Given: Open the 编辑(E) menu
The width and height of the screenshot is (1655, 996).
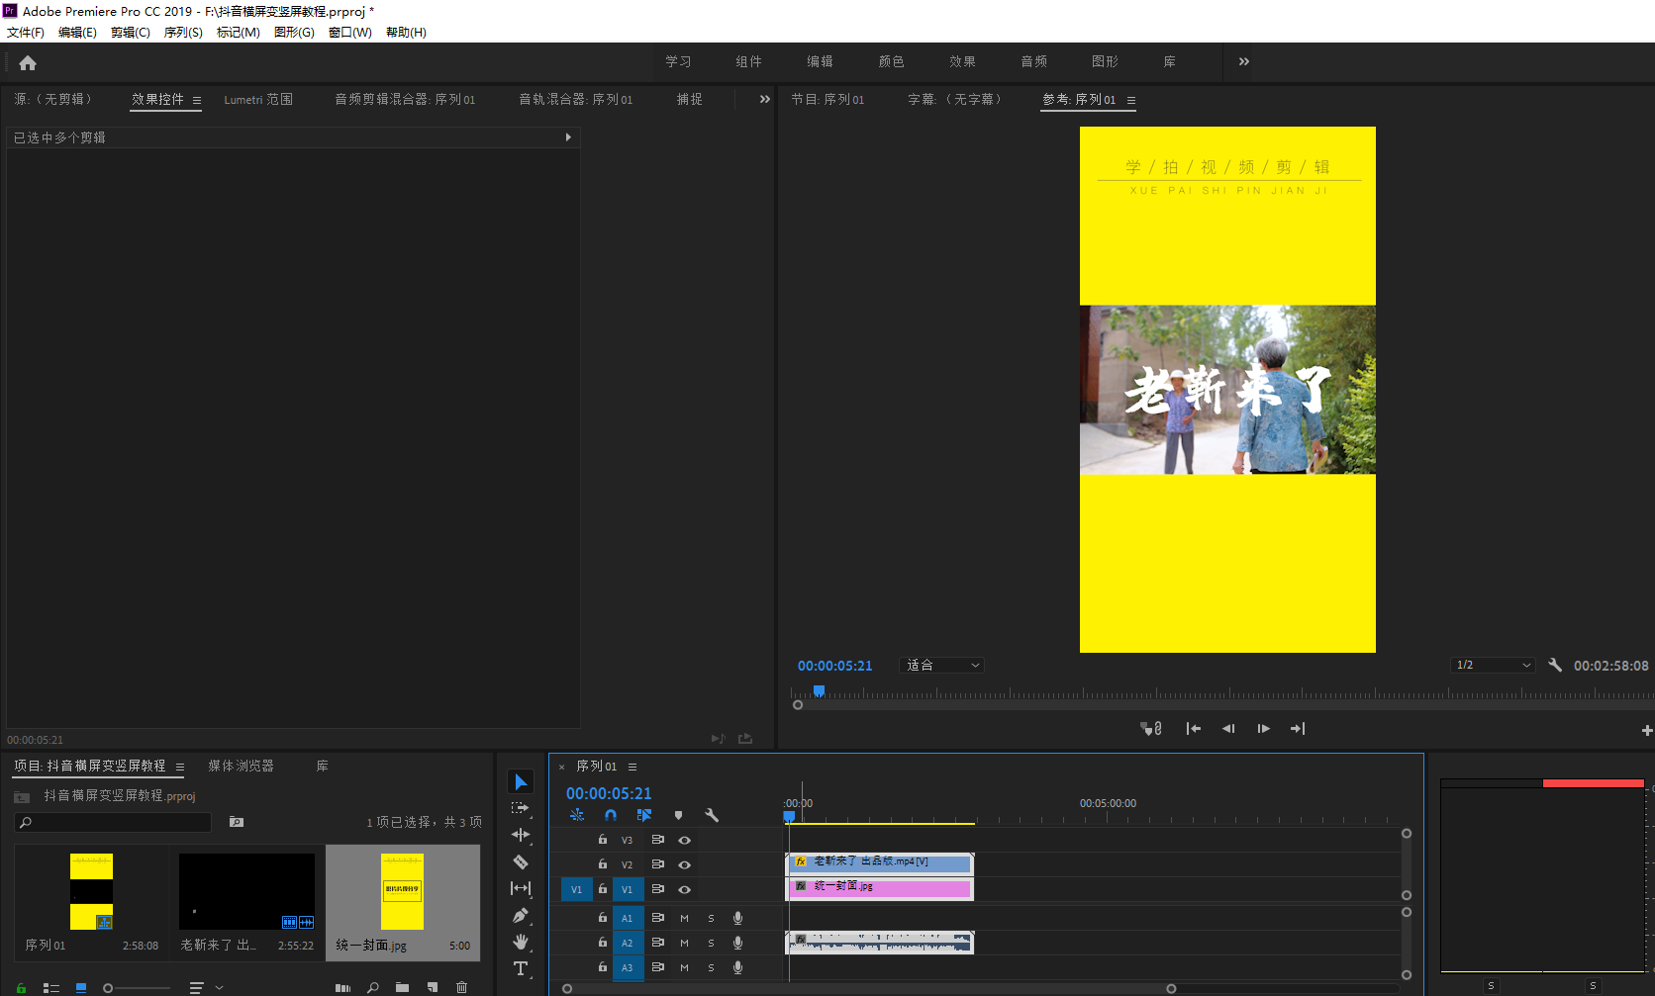Looking at the screenshot, I should (77, 32).
